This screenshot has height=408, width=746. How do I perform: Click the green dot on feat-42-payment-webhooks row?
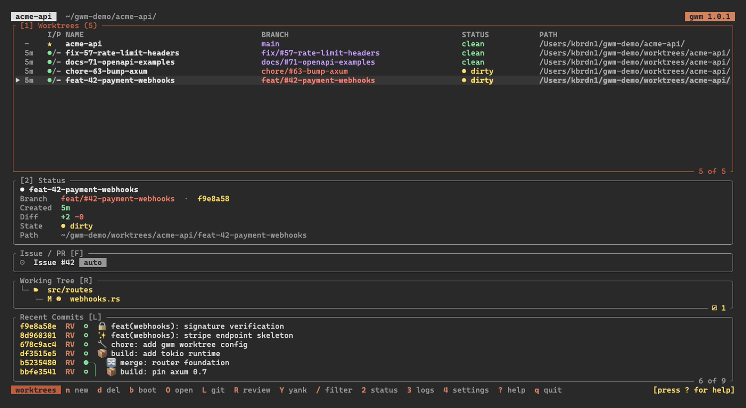point(50,81)
